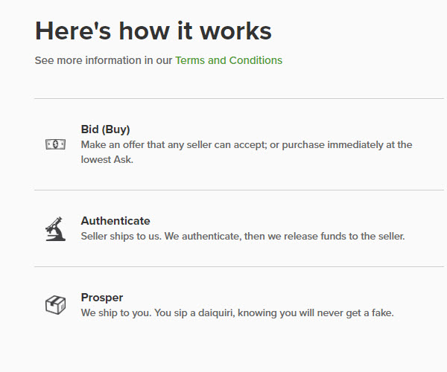
Task: Select the Prosper step title
Action: point(102,298)
